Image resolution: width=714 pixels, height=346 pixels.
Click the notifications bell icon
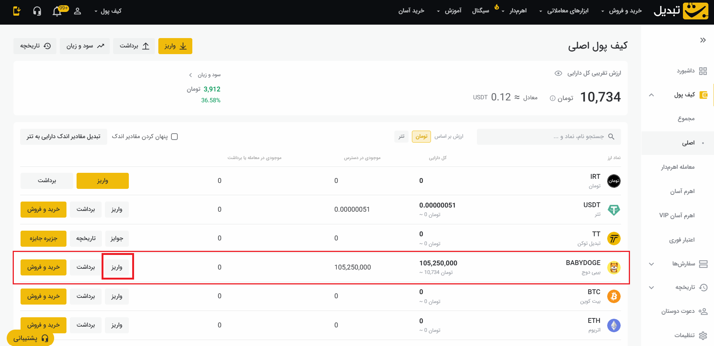[x=57, y=11]
